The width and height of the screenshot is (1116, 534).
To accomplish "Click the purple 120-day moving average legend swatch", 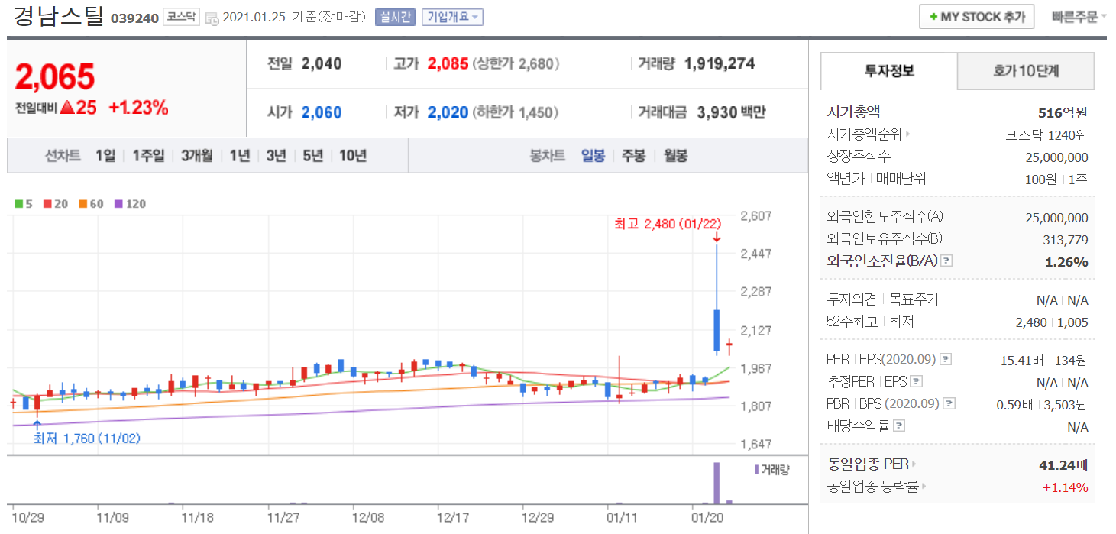I will (x=118, y=204).
